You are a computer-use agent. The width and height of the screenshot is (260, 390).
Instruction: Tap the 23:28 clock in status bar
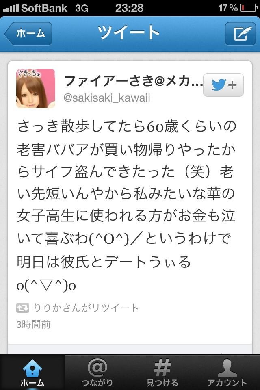pos(129,8)
